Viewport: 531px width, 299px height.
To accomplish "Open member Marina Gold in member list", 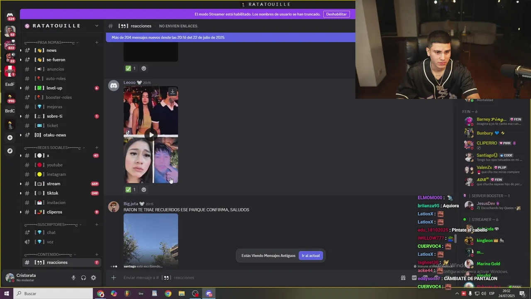I will (x=492, y=264).
